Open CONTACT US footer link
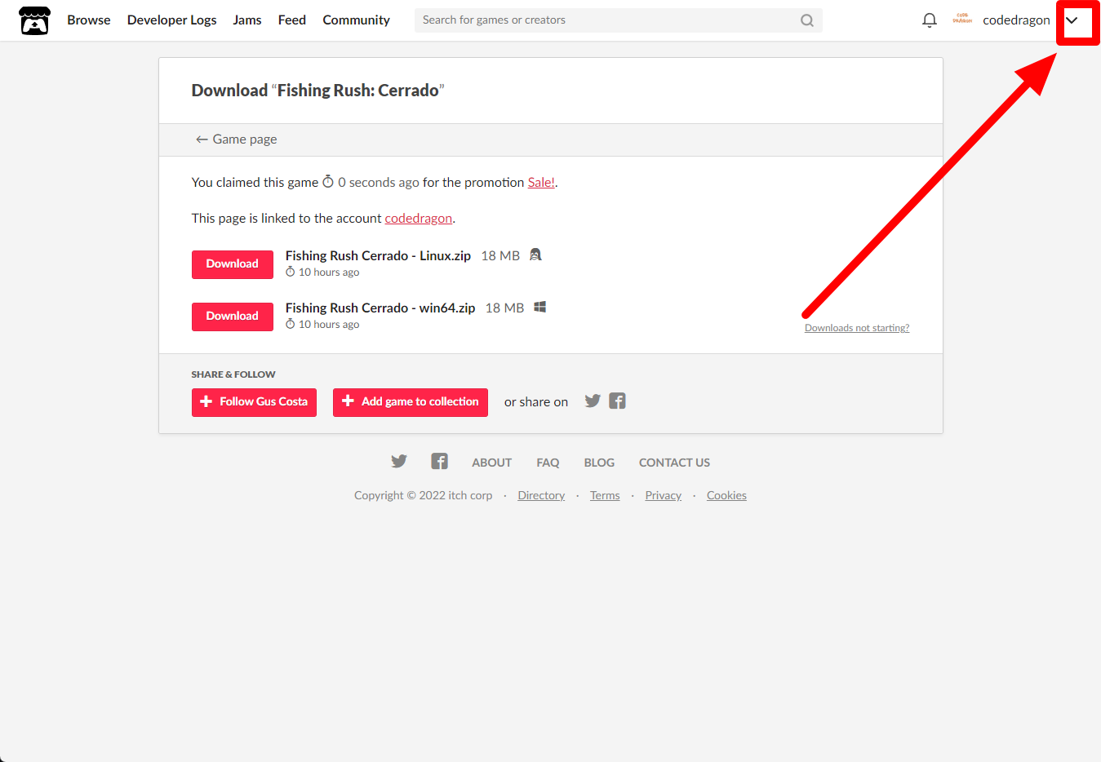The width and height of the screenshot is (1101, 762). [674, 463]
